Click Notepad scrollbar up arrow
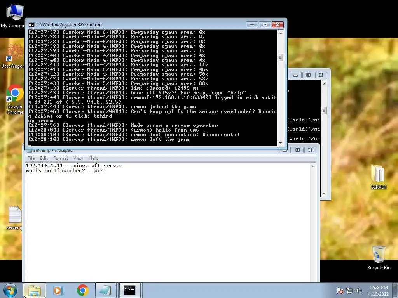Screen dimensions: 398x298 coord(313,166)
